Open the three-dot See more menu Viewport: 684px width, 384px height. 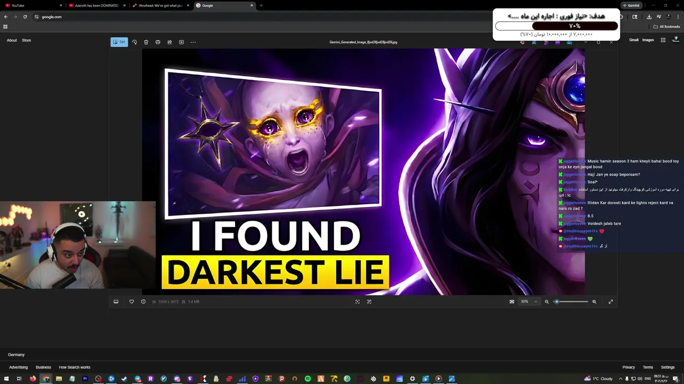pyautogui.click(x=193, y=42)
